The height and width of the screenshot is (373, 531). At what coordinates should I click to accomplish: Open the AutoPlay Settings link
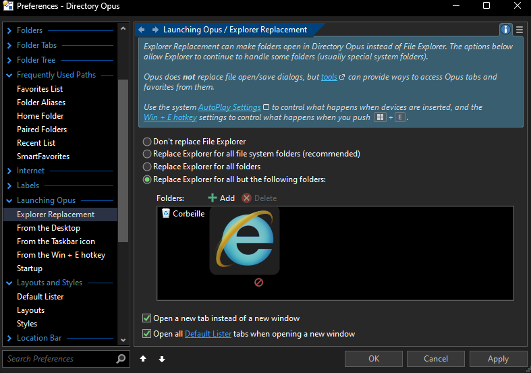point(229,107)
